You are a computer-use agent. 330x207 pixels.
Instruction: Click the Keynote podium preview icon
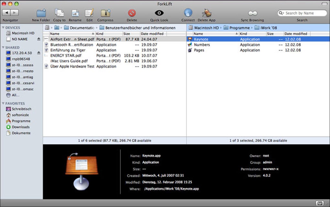[x=82, y=171]
